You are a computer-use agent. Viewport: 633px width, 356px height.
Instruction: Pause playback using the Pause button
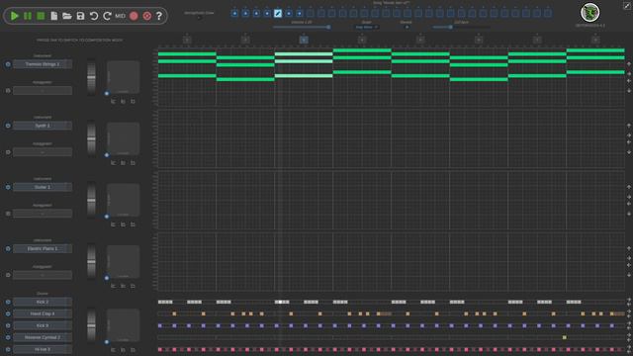click(x=28, y=16)
